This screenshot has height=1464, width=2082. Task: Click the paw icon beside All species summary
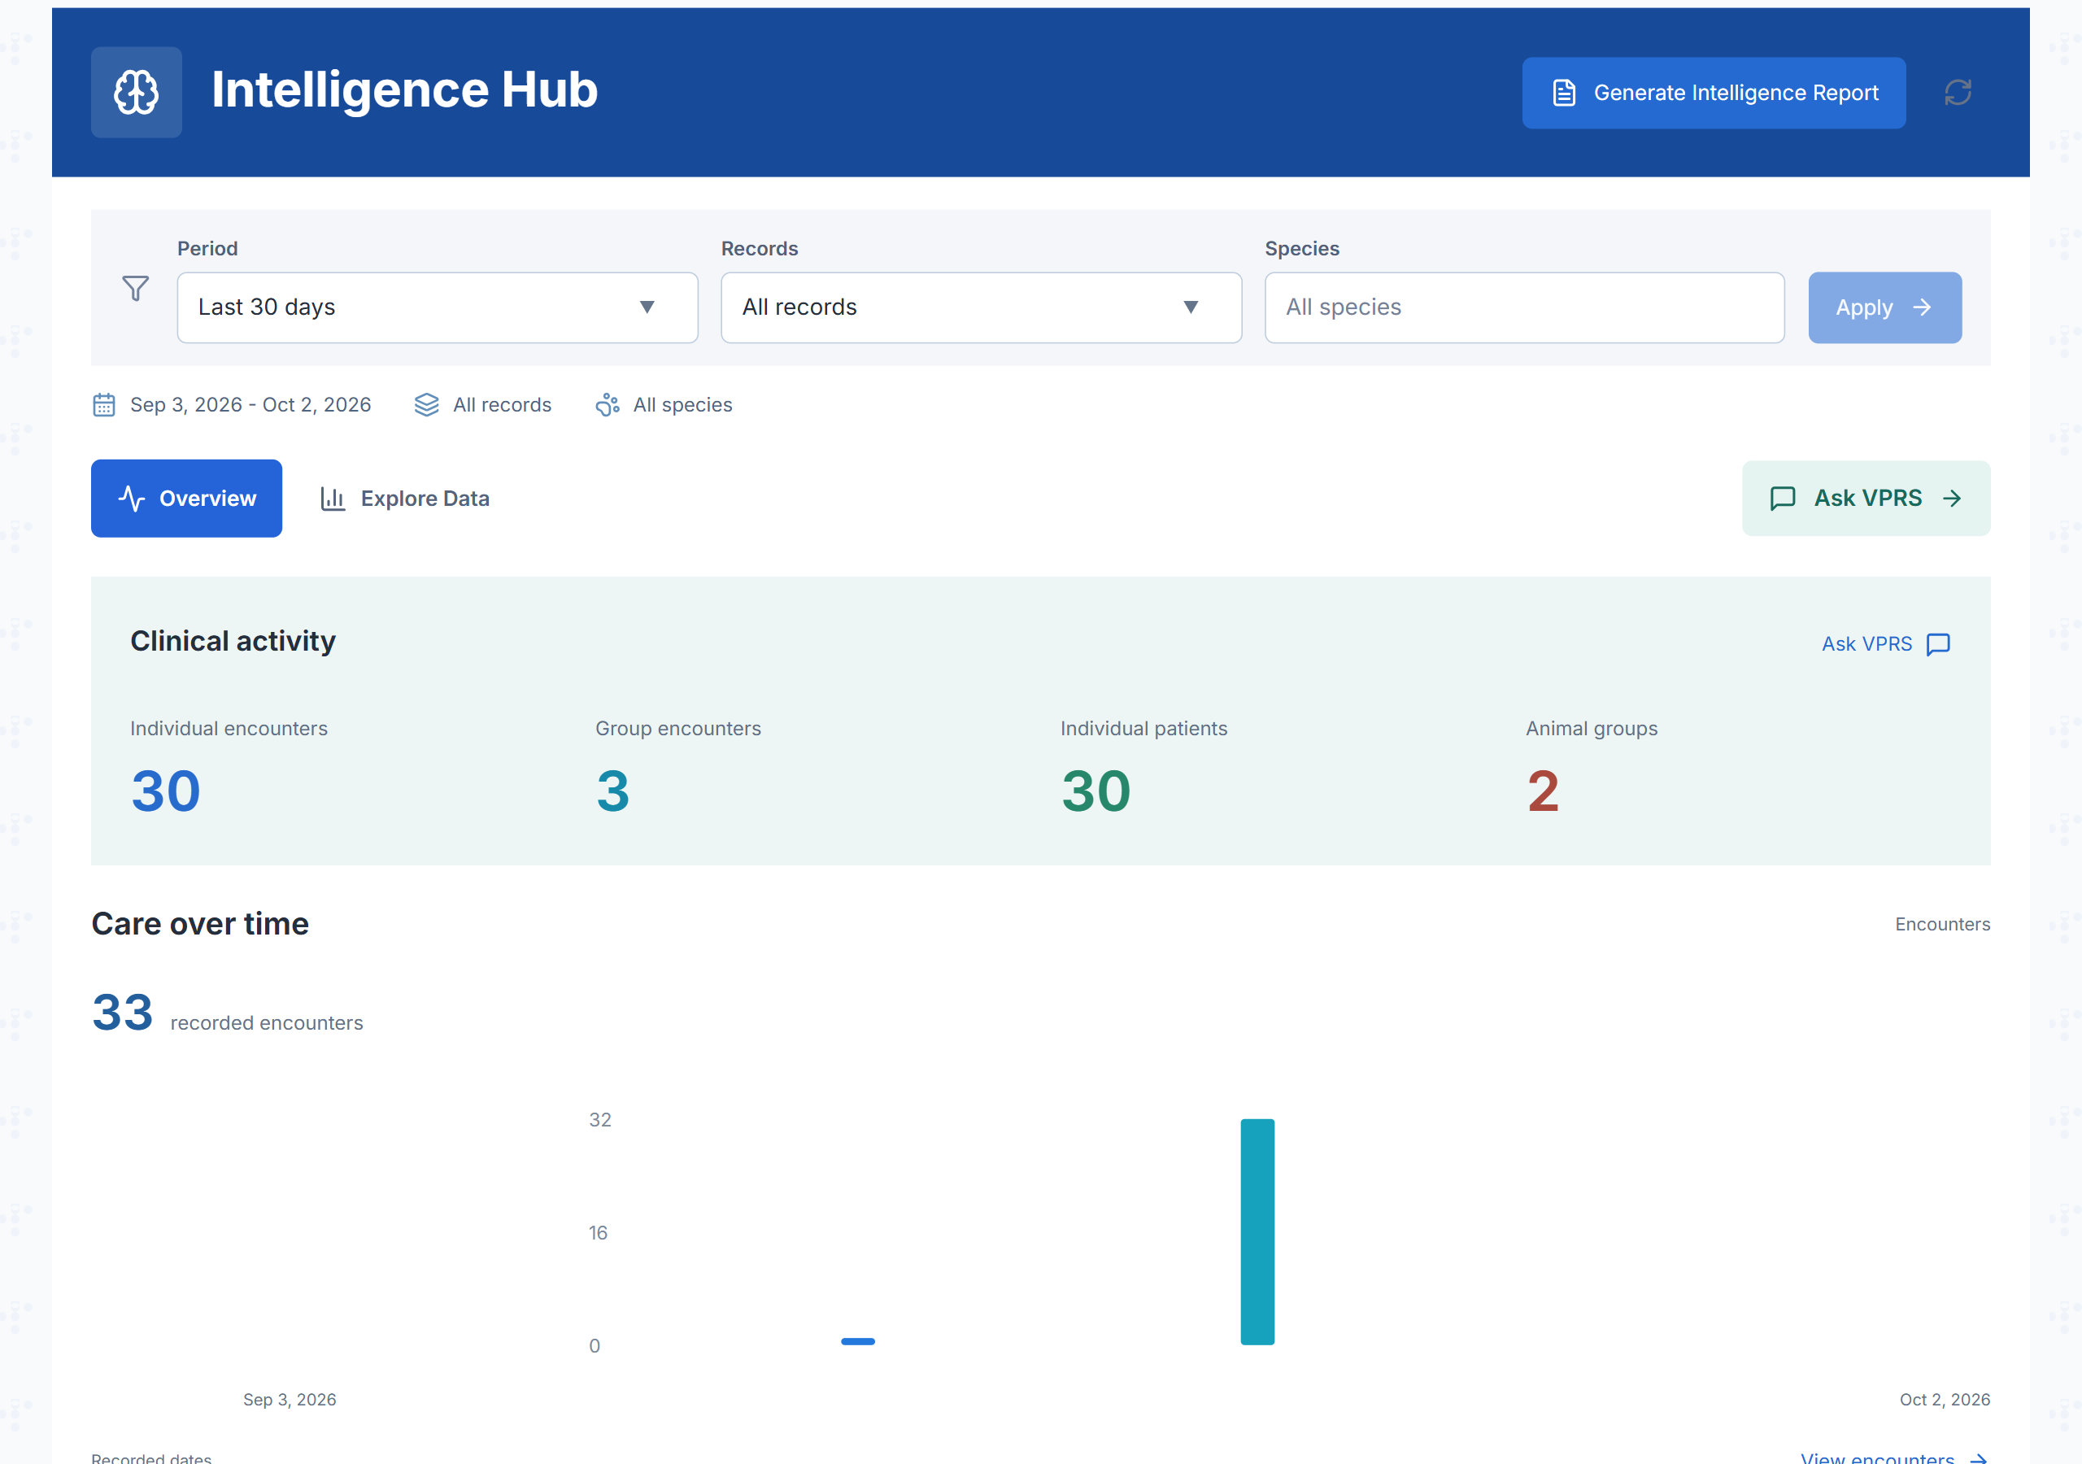[x=608, y=404]
